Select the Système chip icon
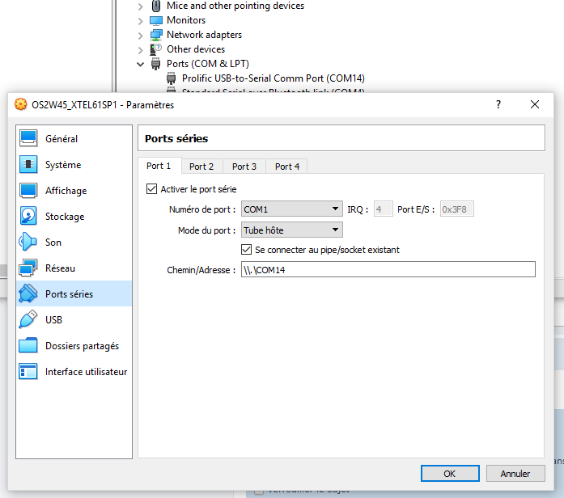564x498 pixels. pos(28,165)
